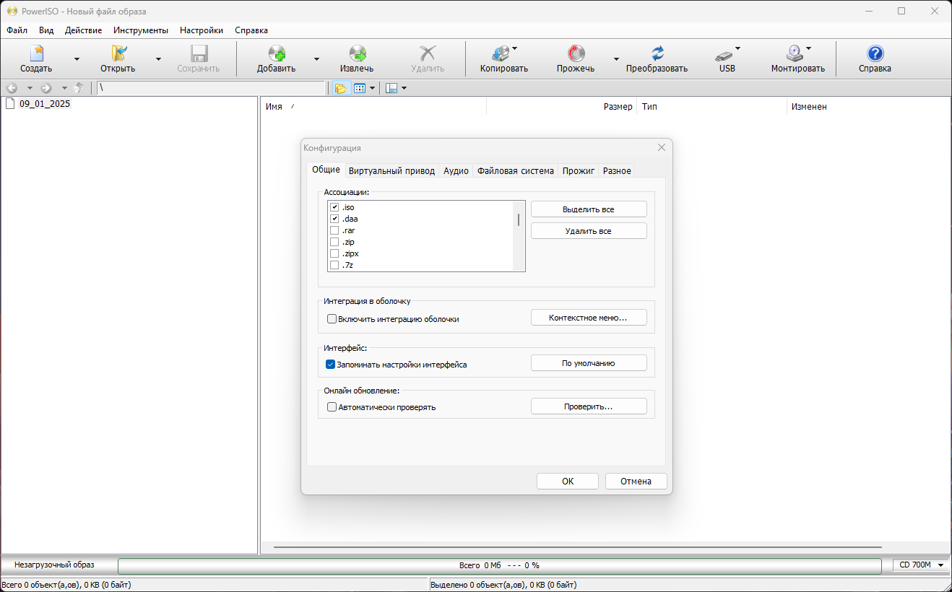
Task: Click the Удалить cross icon
Action: [428, 53]
